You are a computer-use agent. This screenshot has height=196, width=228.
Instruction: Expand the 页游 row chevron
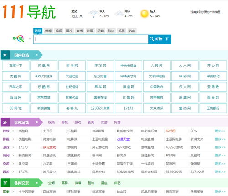tap(13, 164)
